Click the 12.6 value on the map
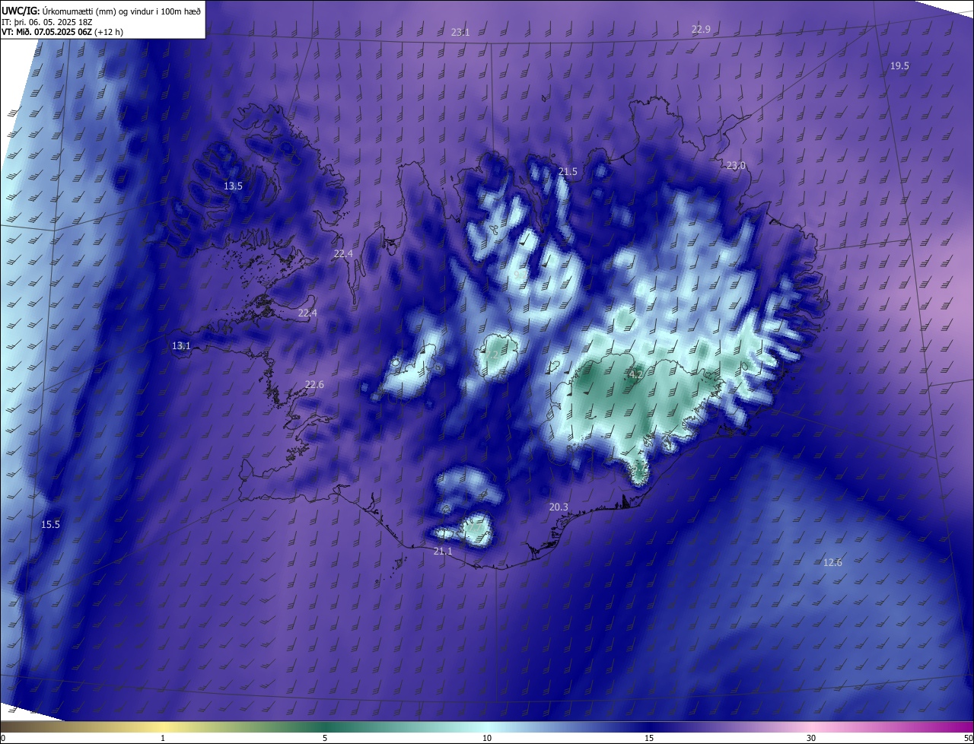The width and height of the screenshot is (974, 744). tap(832, 563)
